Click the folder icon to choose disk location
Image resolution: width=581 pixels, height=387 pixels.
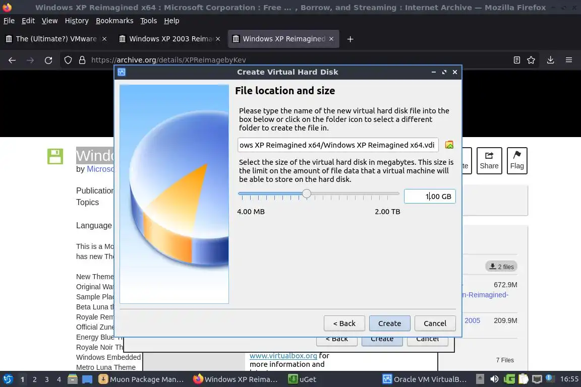click(x=449, y=145)
